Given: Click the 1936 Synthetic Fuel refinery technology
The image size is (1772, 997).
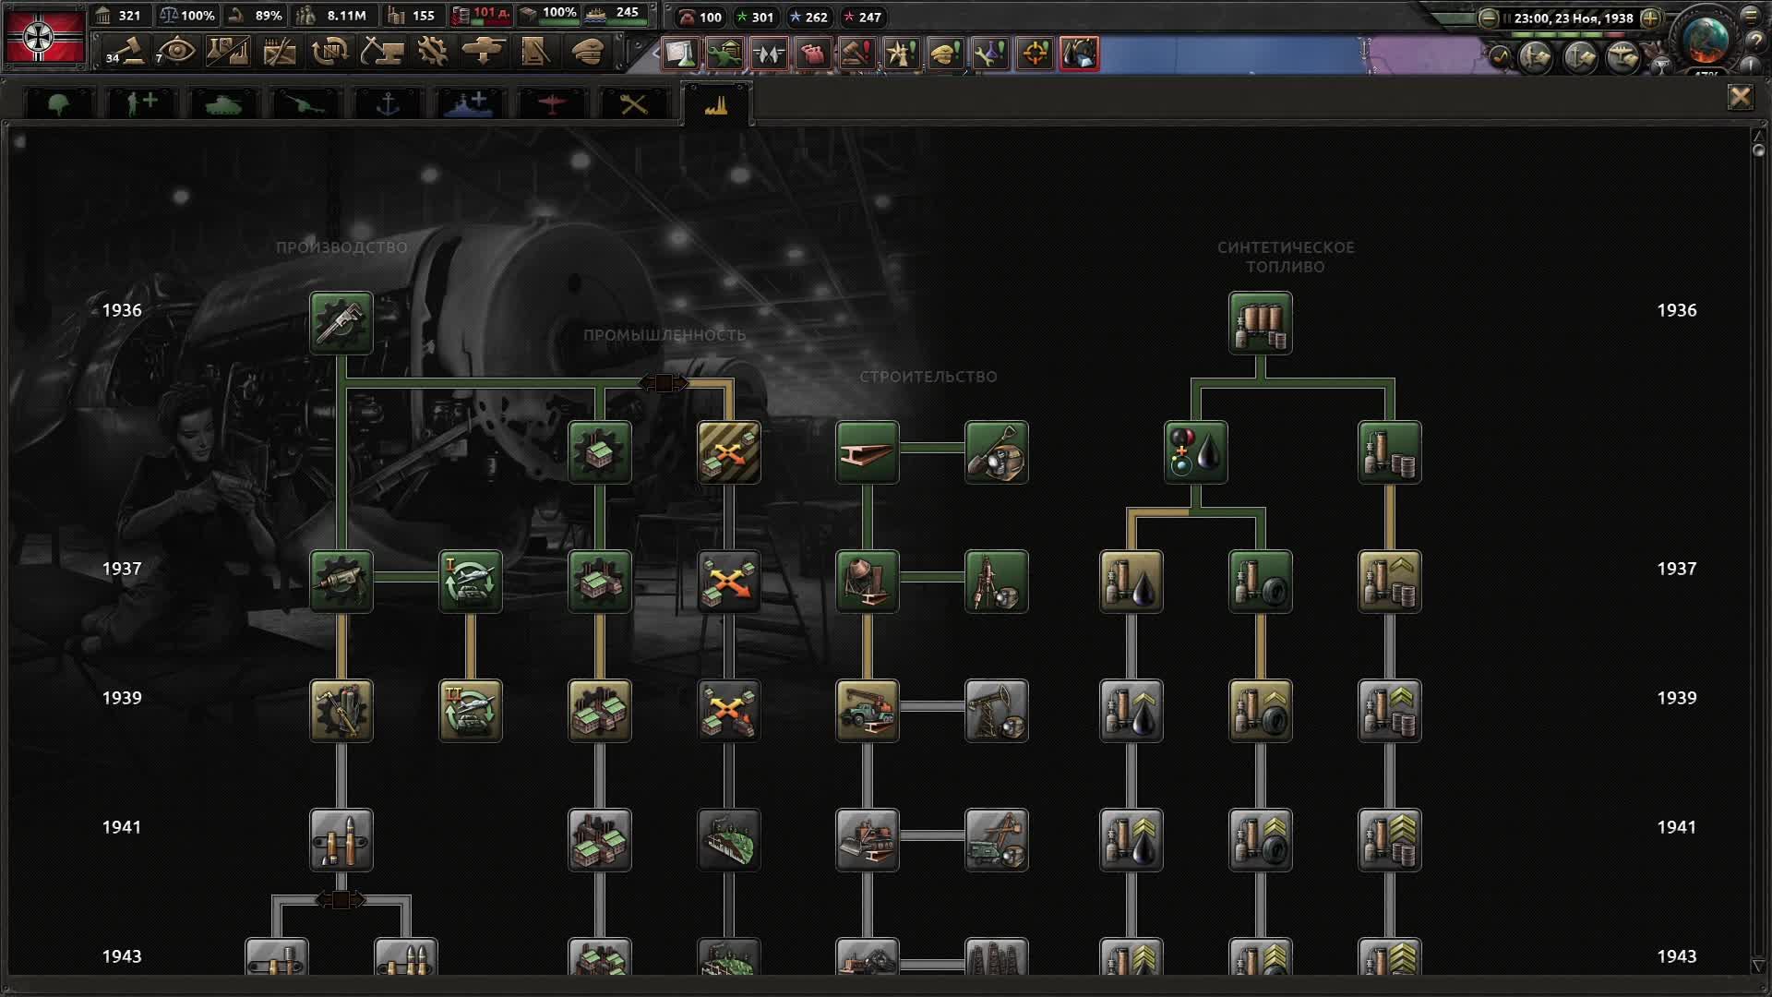Looking at the screenshot, I should click(x=1260, y=323).
